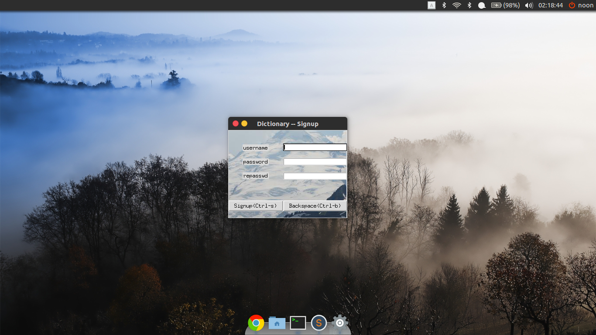Open the Files manager from the dock

click(x=277, y=323)
